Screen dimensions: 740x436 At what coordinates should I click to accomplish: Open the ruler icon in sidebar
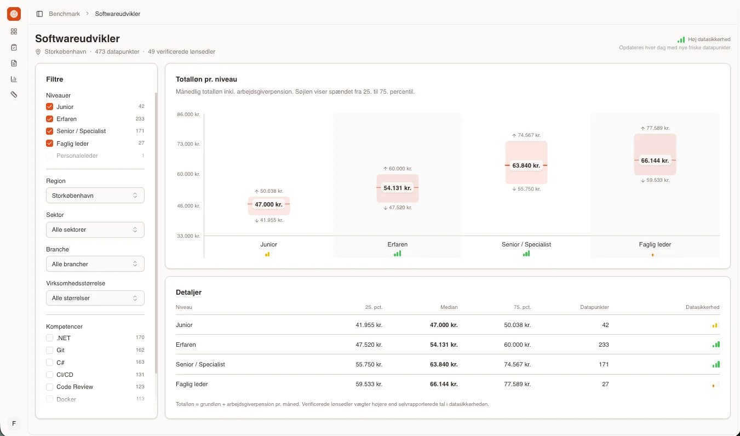(x=14, y=94)
